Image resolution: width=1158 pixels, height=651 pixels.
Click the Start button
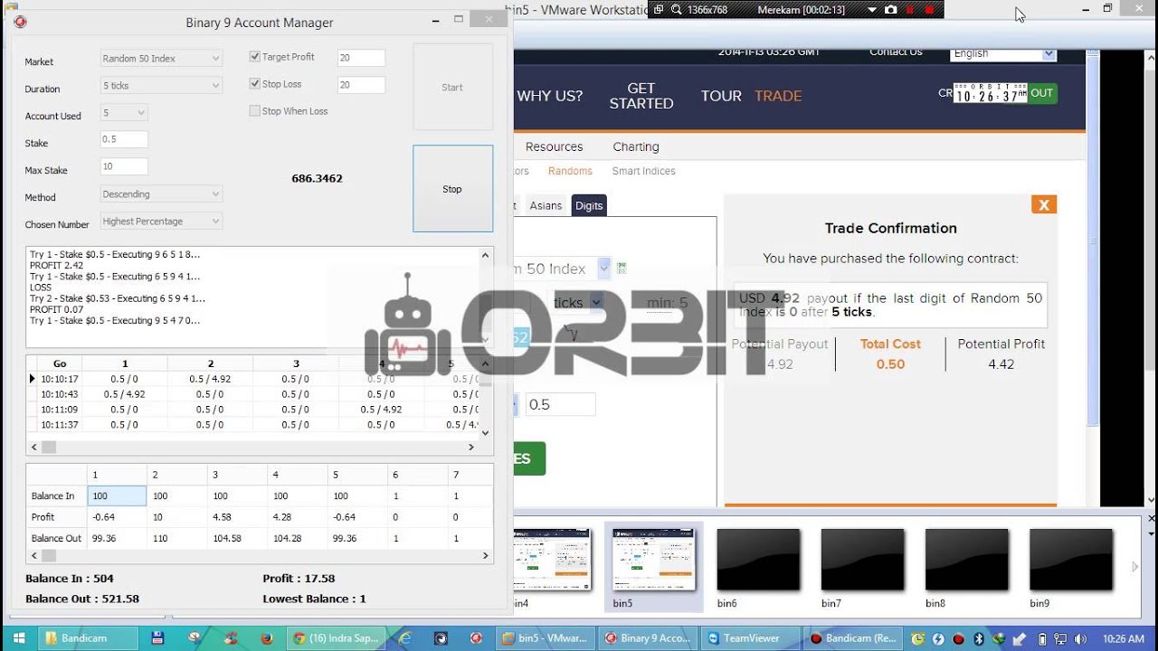click(x=452, y=87)
